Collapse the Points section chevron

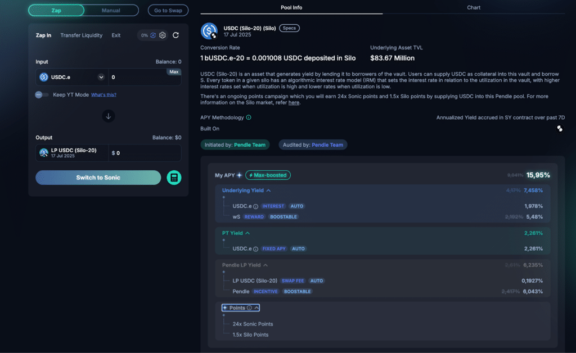[x=256, y=308]
